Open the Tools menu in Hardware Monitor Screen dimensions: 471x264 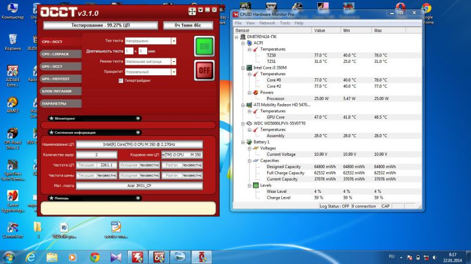point(285,23)
